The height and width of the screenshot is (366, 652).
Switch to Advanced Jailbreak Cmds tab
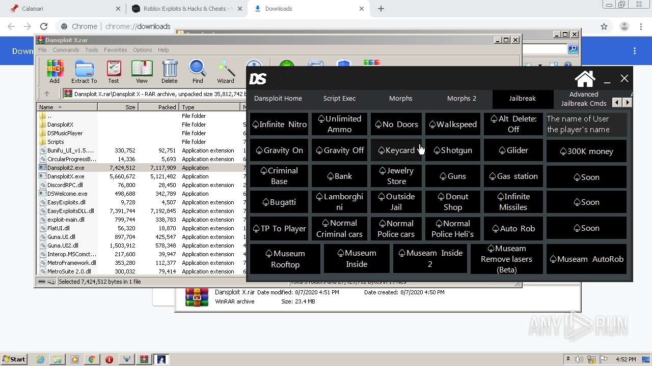coord(584,99)
